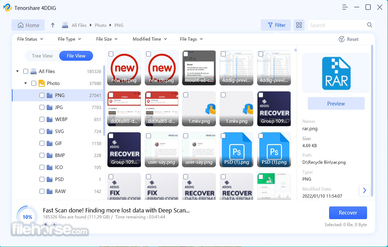Click the Preview button

336,103
